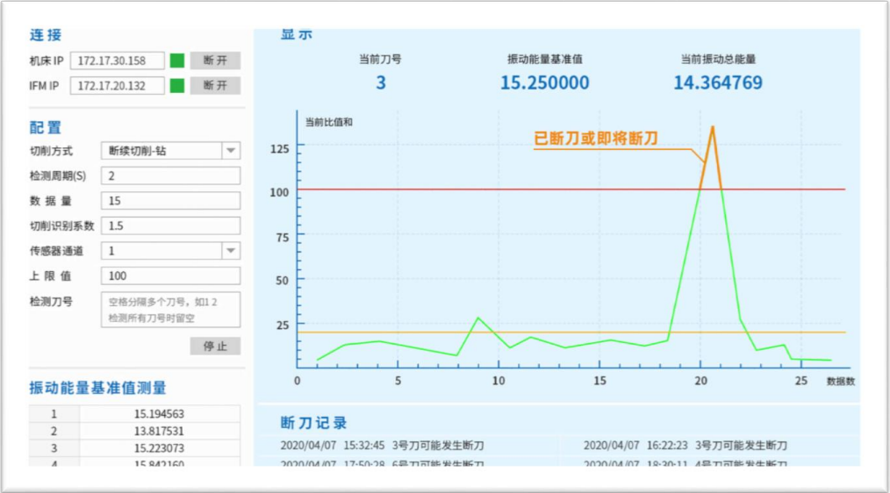Select the 16:22:23 3号刀 breakage record
890x493 pixels.
(685, 446)
